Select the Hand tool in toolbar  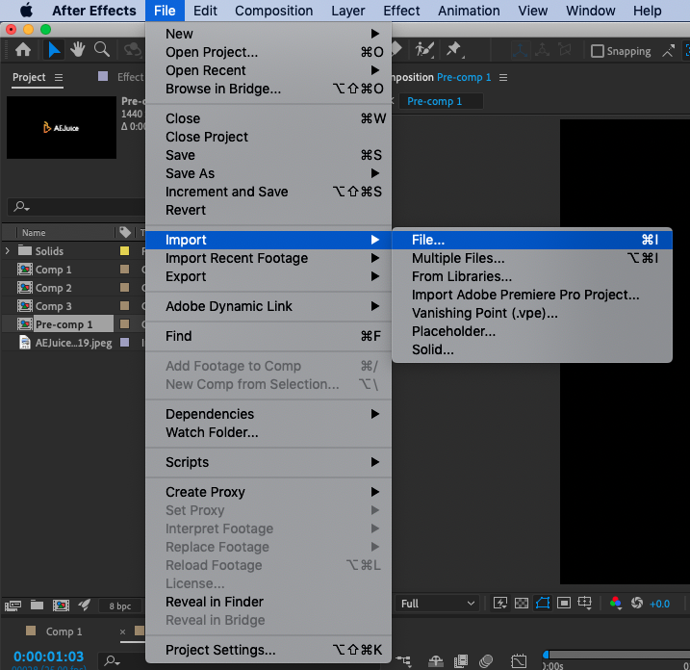[x=77, y=50]
